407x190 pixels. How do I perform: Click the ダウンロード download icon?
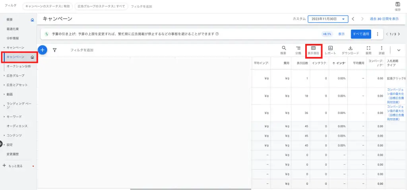click(350, 50)
